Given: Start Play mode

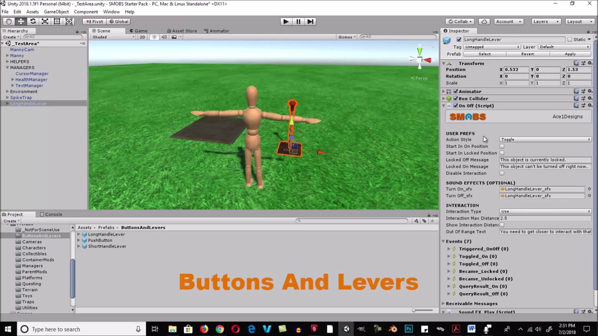Looking at the screenshot, I should click(285, 21).
